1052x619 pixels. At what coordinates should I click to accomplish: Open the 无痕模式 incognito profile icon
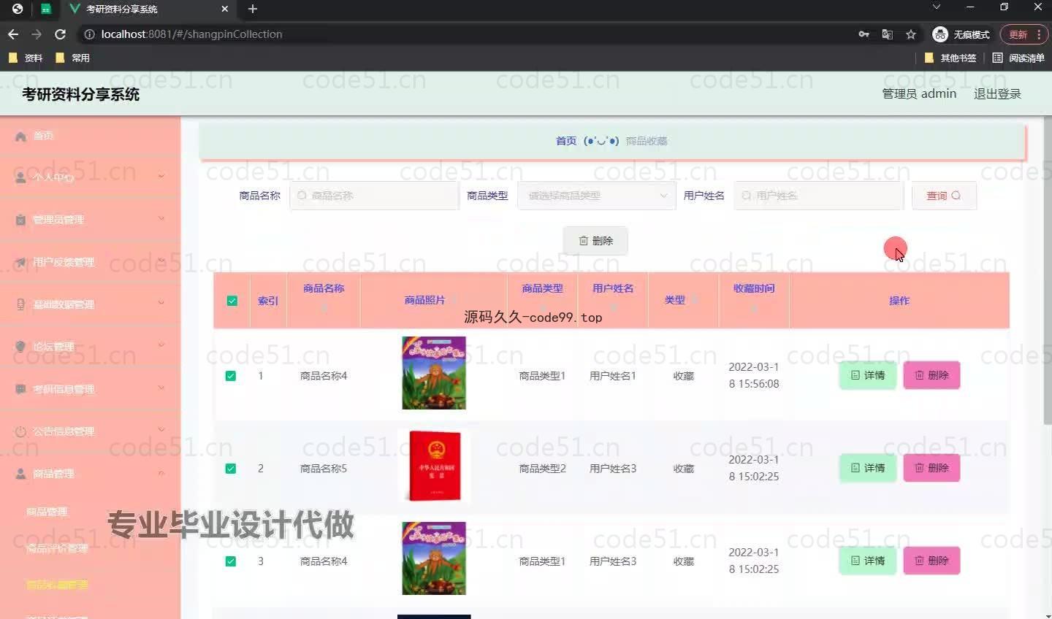[940, 34]
